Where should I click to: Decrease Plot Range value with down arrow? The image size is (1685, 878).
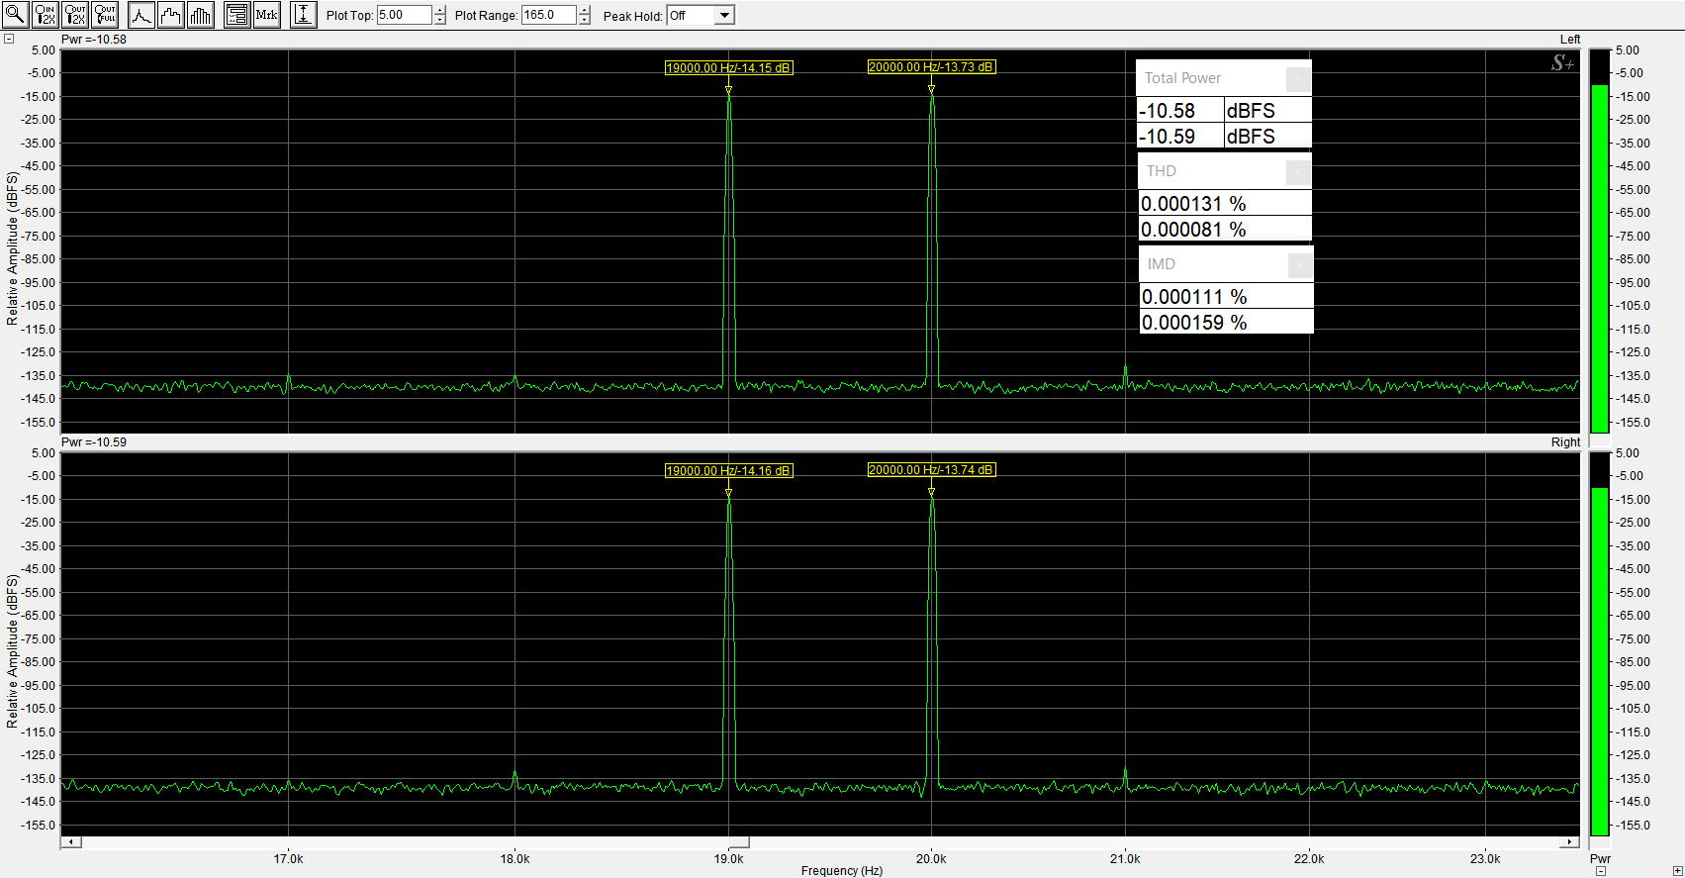point(585,20)
